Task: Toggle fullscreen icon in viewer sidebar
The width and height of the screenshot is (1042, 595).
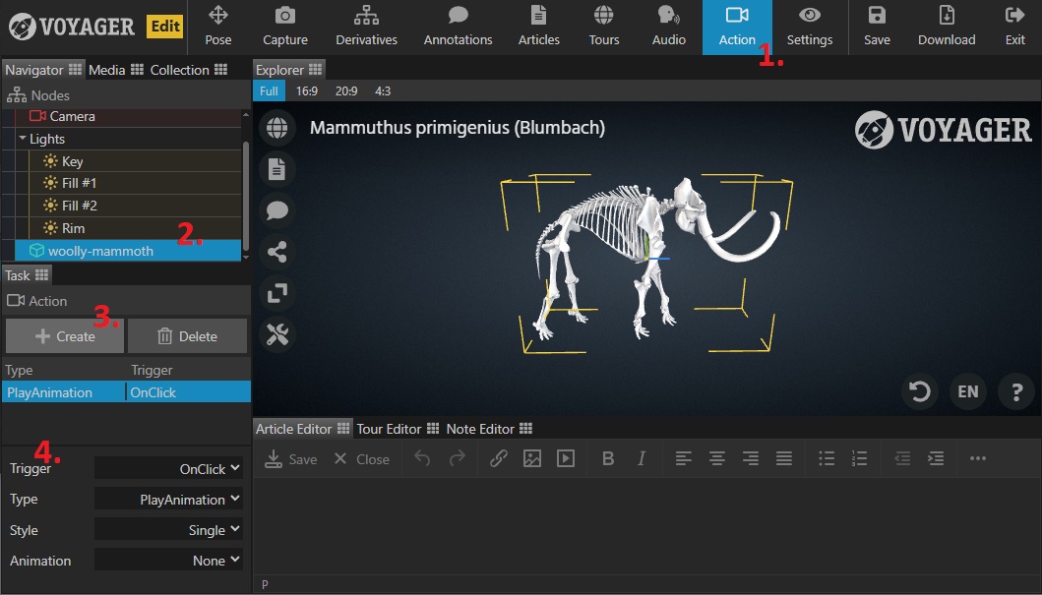Action: [277, 293]
